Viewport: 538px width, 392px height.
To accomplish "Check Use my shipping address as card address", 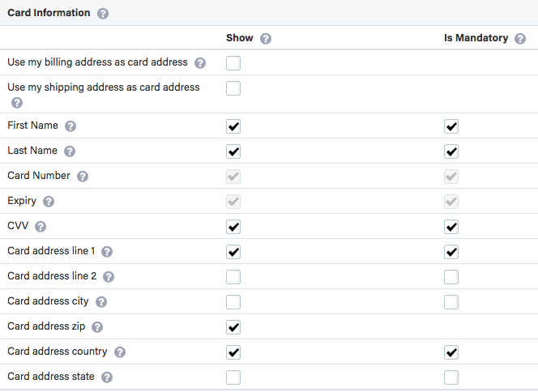I will pos(233,88).
